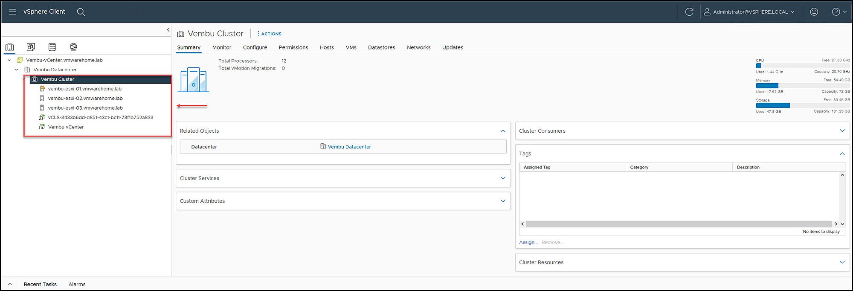
Task: Click the Tags horizontal scrollbar
Action: pos(679,224)
